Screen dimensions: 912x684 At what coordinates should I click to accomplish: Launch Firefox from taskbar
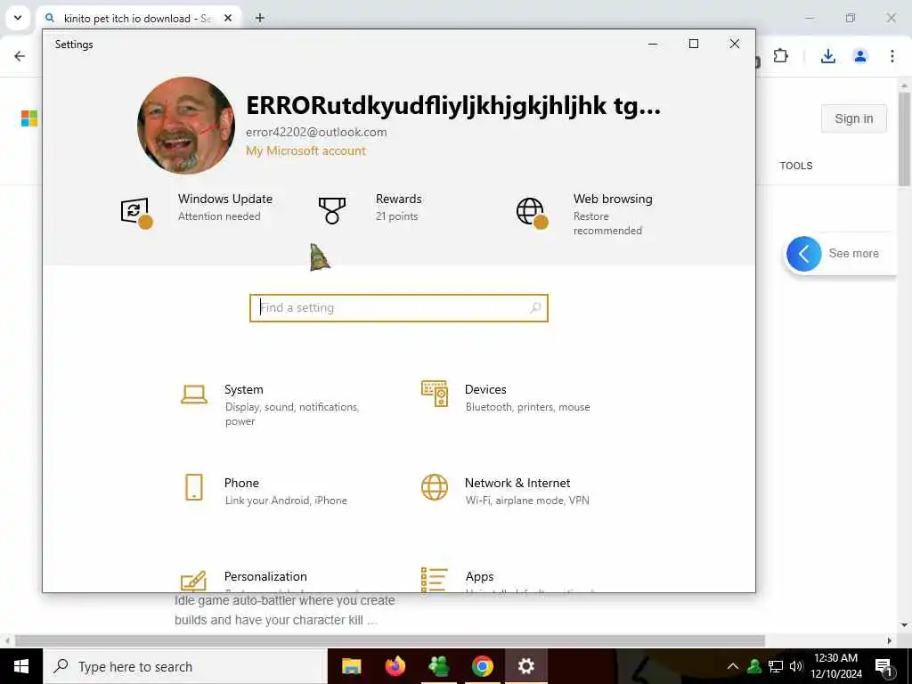395,666
